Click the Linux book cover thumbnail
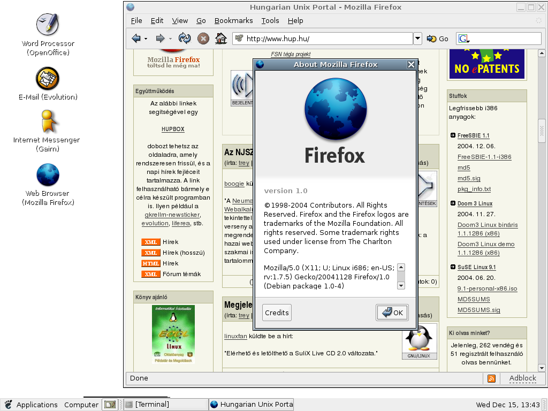Image resolution: width=548 pixels, height=411 pixels. (x=173, y=334)
